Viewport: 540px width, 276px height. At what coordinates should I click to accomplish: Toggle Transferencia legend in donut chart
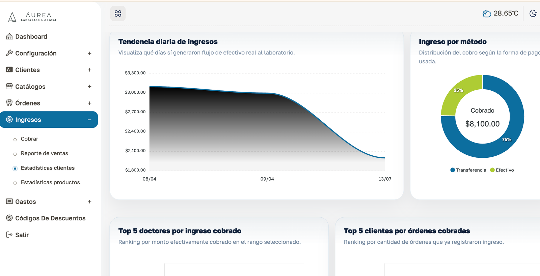(x=468, y=170)
